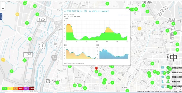Click the dark red >251 legend swatch
Screen dimensions: 182x93
[x=31, y=89]
